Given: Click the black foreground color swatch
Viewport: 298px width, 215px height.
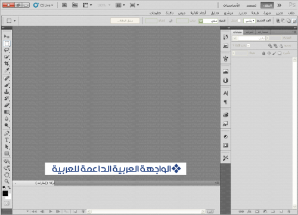Looking at the screenshot, I should click(5, 193).
